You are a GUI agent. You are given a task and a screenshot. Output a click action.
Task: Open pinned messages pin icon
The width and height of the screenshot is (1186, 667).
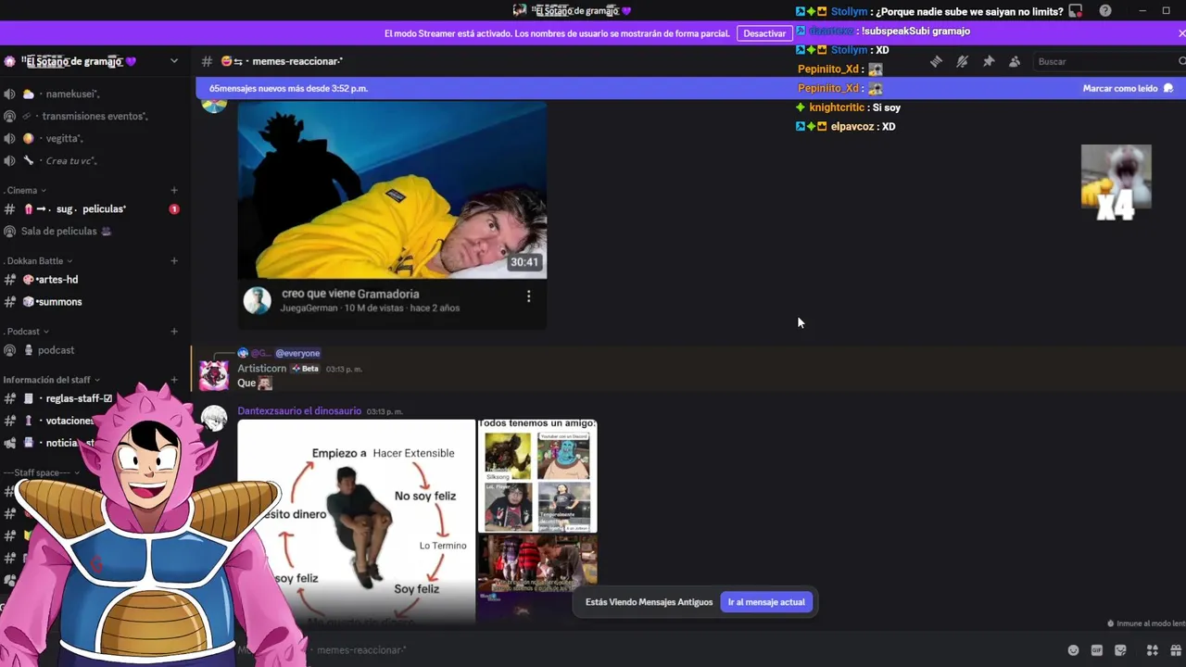point(989,61)
